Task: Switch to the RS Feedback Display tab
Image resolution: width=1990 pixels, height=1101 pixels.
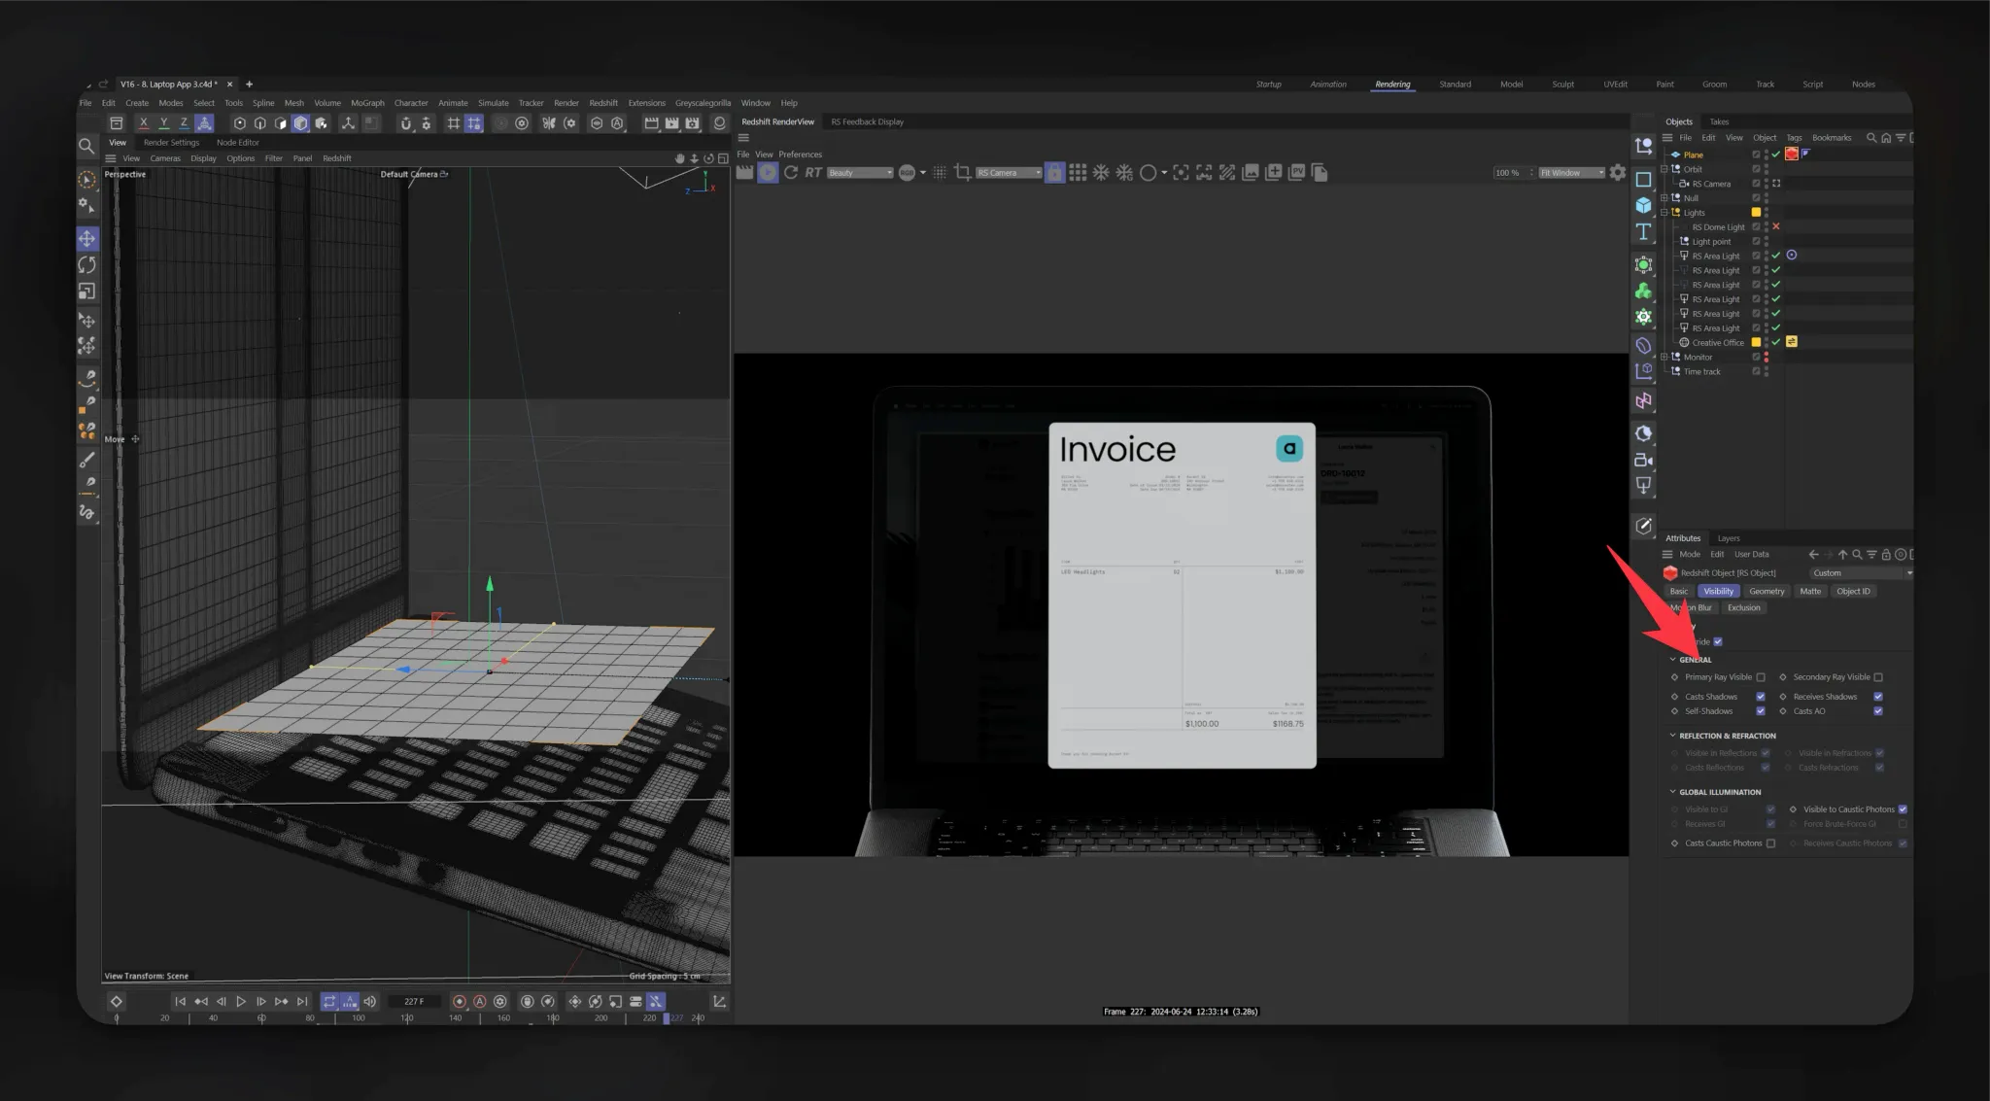Action: click(866, 121)
